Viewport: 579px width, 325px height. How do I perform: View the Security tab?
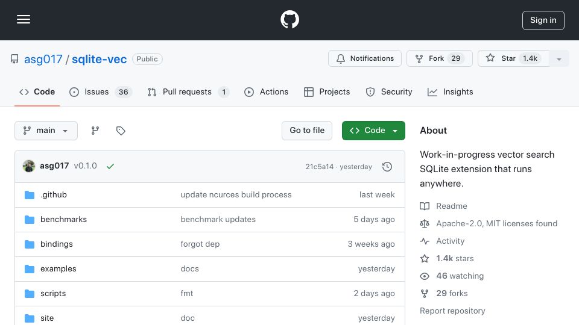(x=389, y=91)
